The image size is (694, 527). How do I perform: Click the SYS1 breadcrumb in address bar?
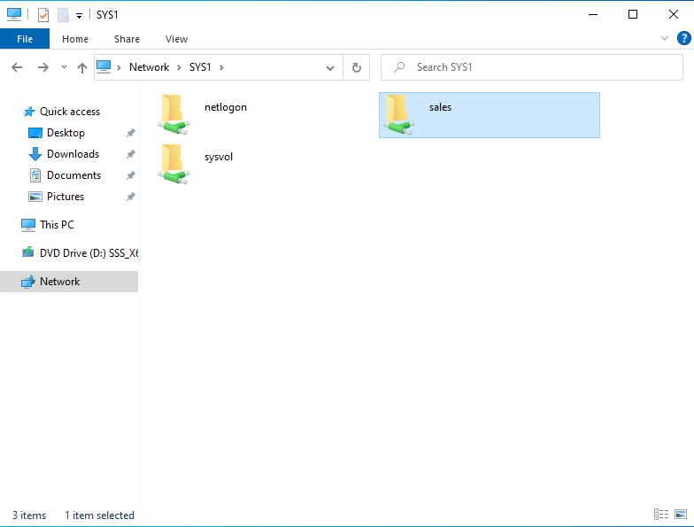pos(200,67)
